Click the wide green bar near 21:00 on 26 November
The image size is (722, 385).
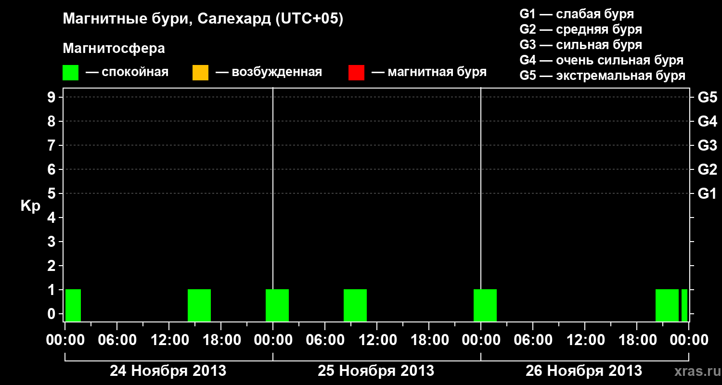(667, 305)
